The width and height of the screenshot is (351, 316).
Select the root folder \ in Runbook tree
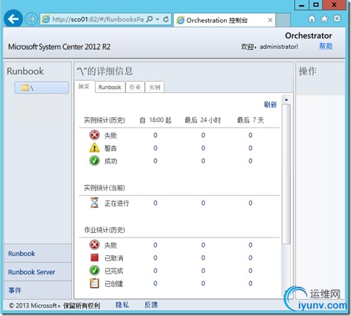pyautogui.click(x=42, y=87)
